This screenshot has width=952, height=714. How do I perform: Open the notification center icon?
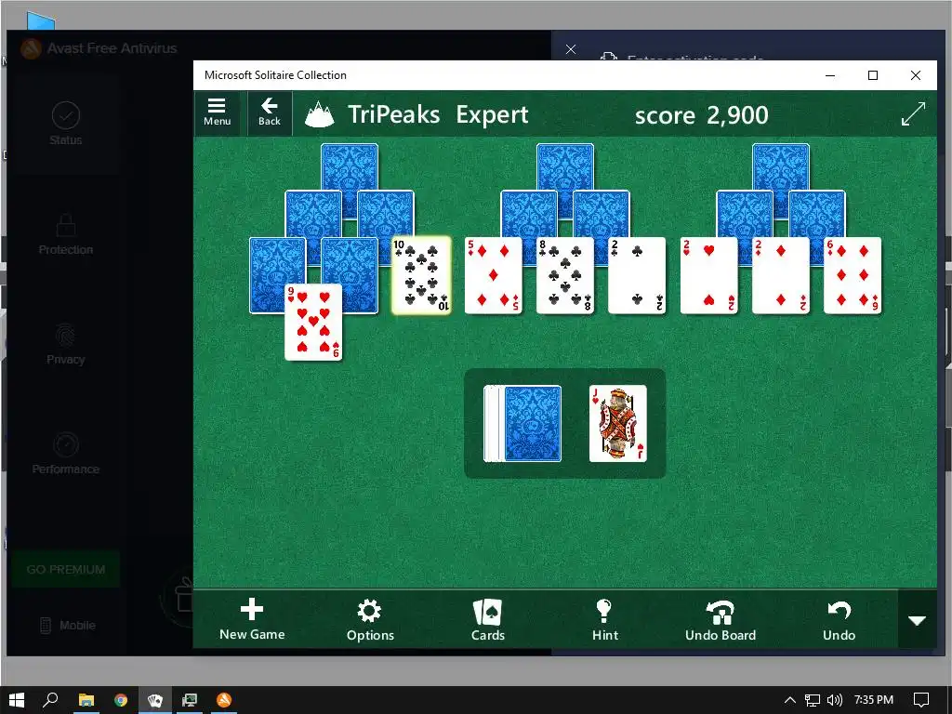(x=921, y=700)
